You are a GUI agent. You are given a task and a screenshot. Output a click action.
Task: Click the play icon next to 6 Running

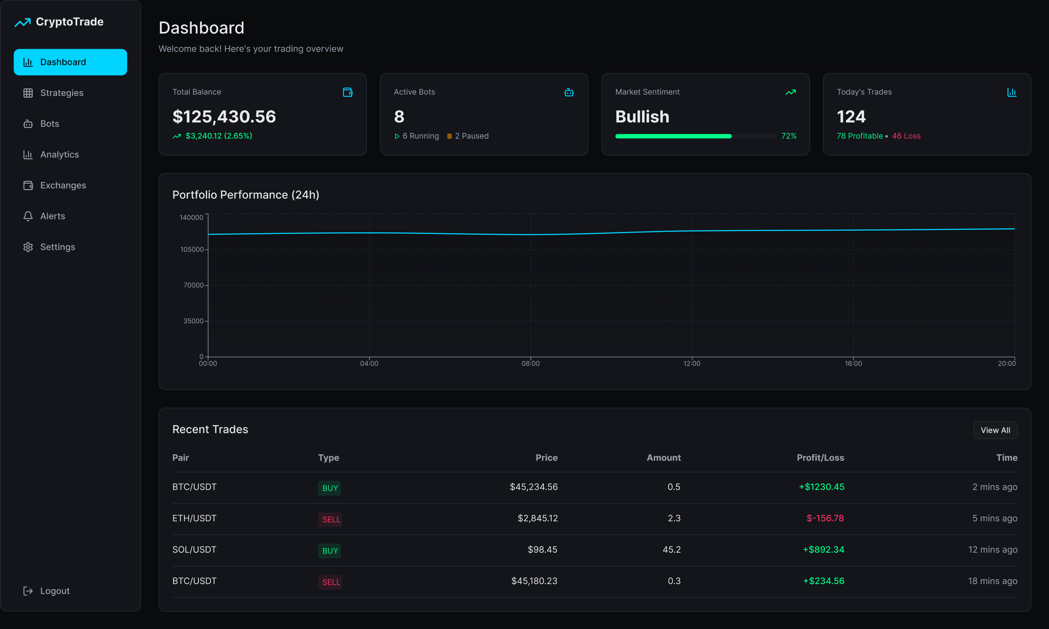coord(397,136)
